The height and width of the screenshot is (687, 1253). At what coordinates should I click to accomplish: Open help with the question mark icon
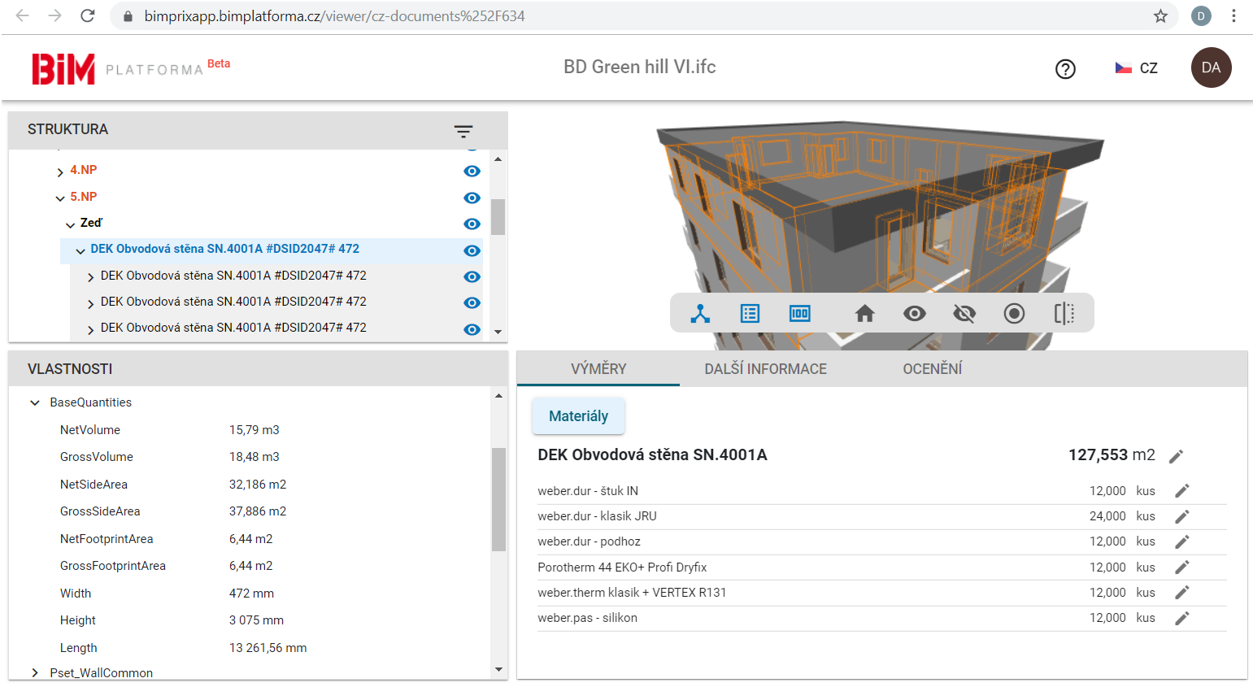coord(1065,69)
